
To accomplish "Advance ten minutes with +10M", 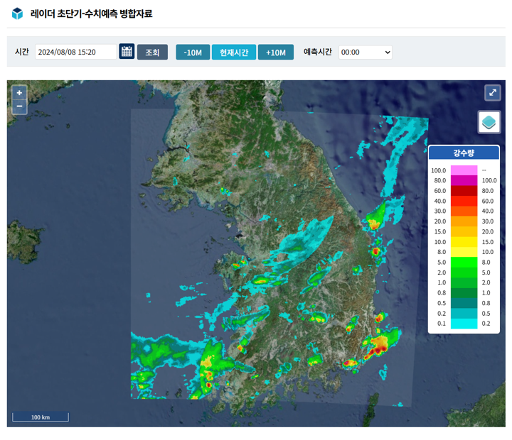I will pyautogui.click(x=275, y=52).
